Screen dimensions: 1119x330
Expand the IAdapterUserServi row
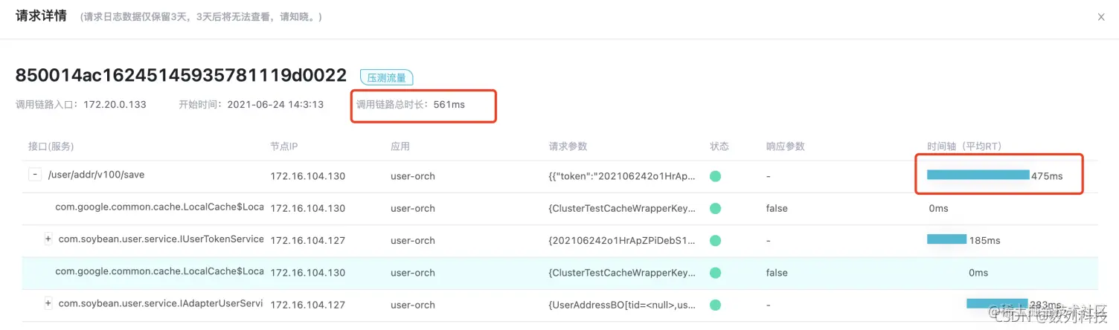coord(48,303)
